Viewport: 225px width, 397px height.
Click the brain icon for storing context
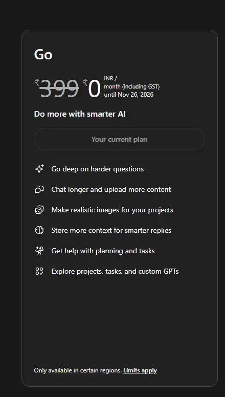(39, 230)
